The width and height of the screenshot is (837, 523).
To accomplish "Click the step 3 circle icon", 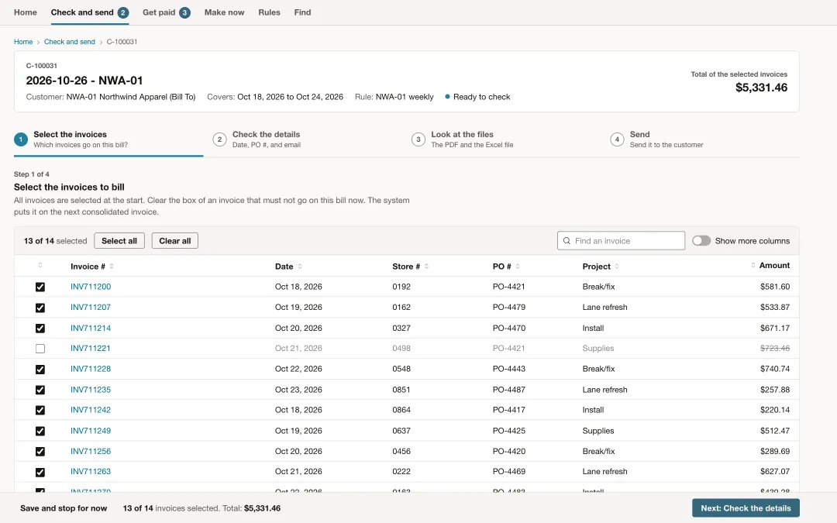I will 418,139.
